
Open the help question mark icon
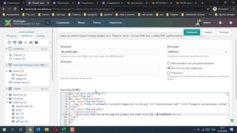coord(231,23)
